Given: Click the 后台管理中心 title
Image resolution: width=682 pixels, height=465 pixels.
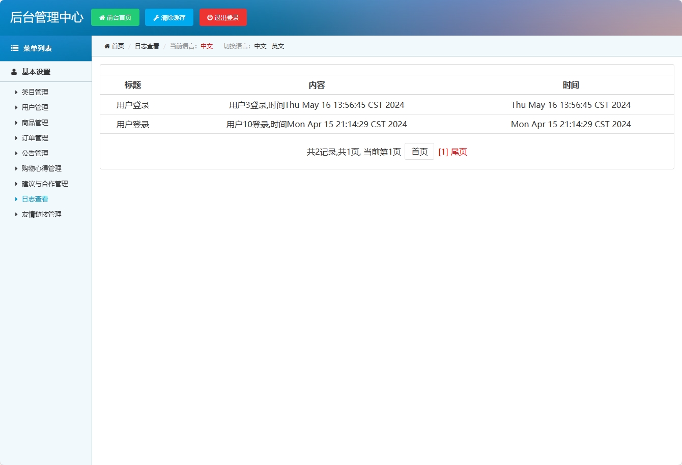Looking at the screenshot, I should point(46,17).
